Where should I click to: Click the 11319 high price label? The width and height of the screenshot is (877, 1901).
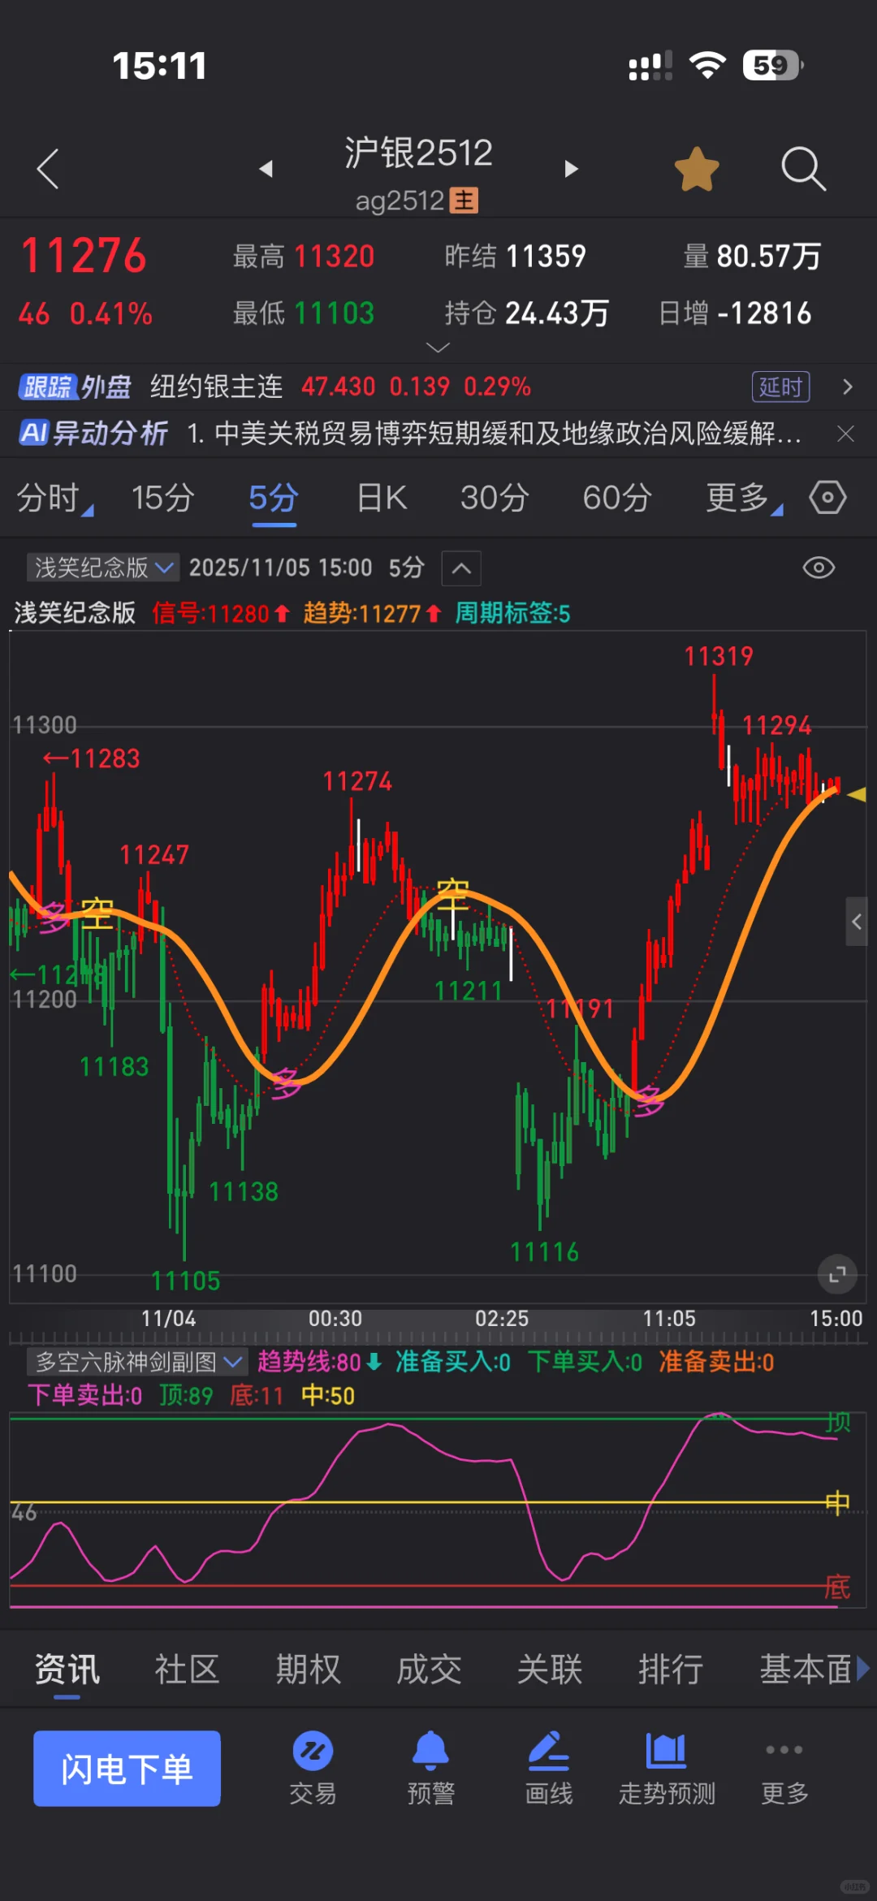pos(719,656)
